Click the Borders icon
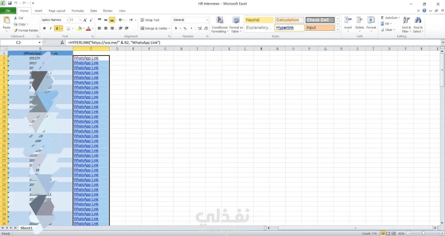This screenshot has width=445, height=236. point(68,28)
